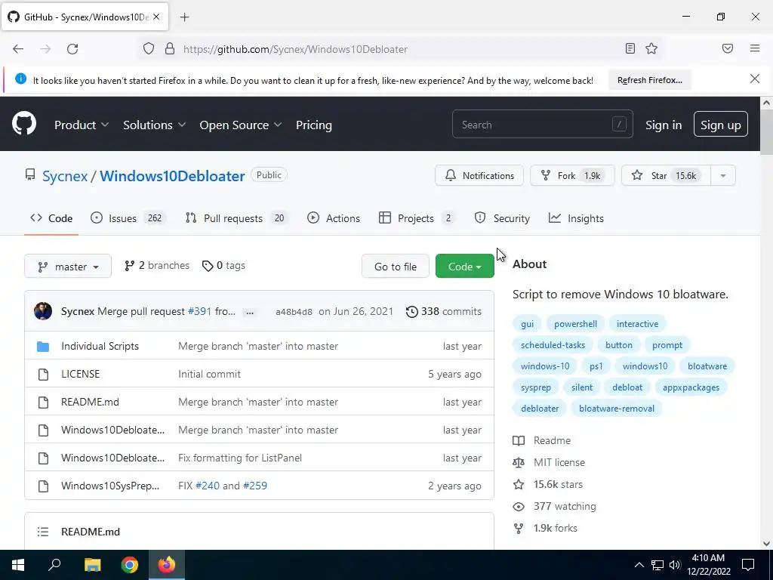Viewport: 773px width, 580px height.
Task: Click Sign in link
Action: (664, 125)
